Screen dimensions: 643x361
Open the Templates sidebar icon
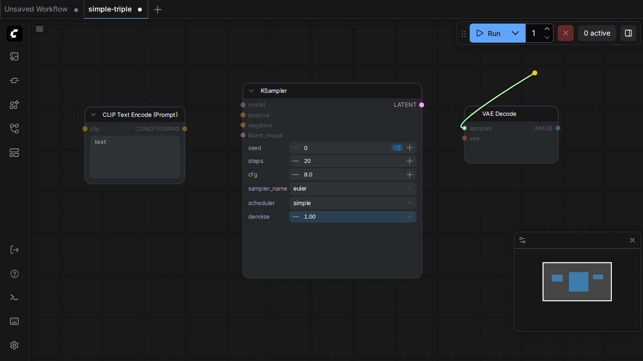click(15, 153)
